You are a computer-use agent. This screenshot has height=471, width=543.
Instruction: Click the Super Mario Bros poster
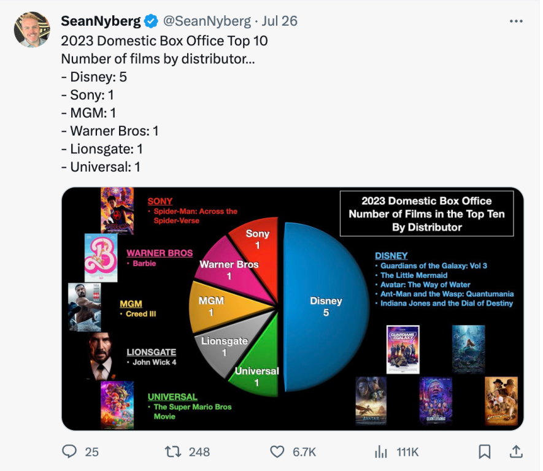pos(117,404)
